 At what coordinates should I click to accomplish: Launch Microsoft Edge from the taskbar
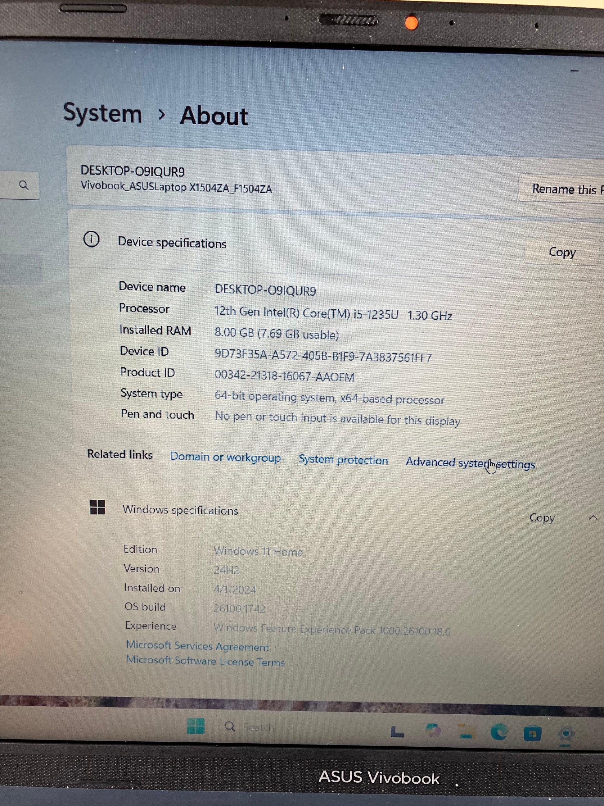point(499,732)
